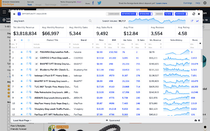This screenshot has width=210, height=131.
Task: Toggle the Sponsored filter switch
Action: point(145,14)
